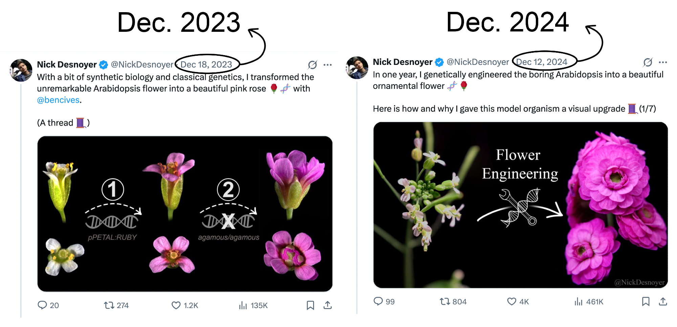Open more options on the 2024 tweet
Screen dimensions: 677x327
[x=663, y=62]
